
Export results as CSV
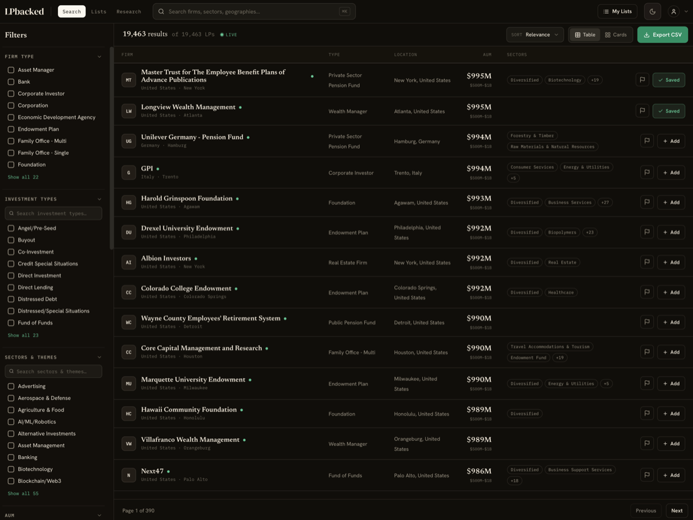click(662, 35)
